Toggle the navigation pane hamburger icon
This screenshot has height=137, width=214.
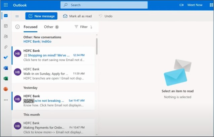pos(17,16)
